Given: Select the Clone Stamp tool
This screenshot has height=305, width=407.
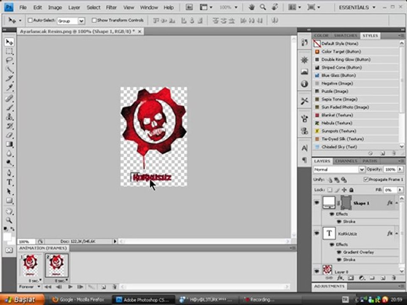Looking at the screenshot, I should tap(9, 117).
